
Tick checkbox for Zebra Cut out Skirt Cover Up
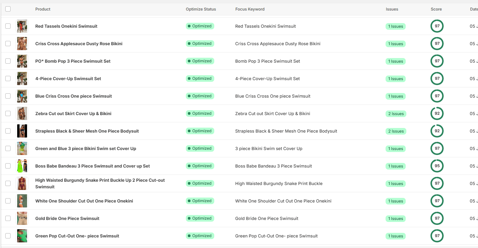pyautogui.click(x=8, y=113)
